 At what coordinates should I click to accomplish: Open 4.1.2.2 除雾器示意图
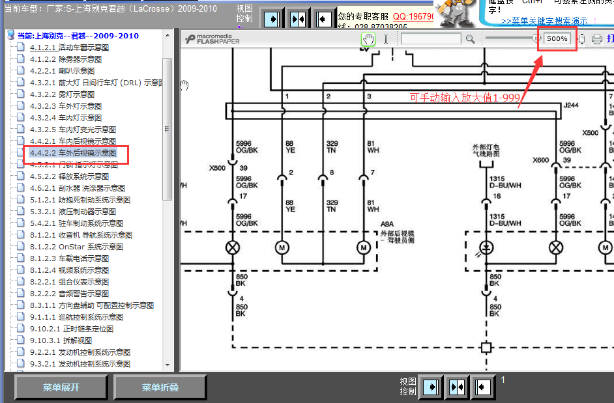pyautogui.click(x=66, y=59)
